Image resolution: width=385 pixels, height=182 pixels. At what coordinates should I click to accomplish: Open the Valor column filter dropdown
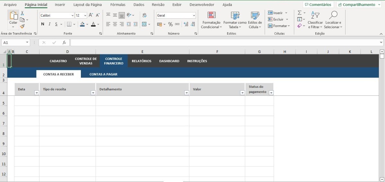pos(242,93)
